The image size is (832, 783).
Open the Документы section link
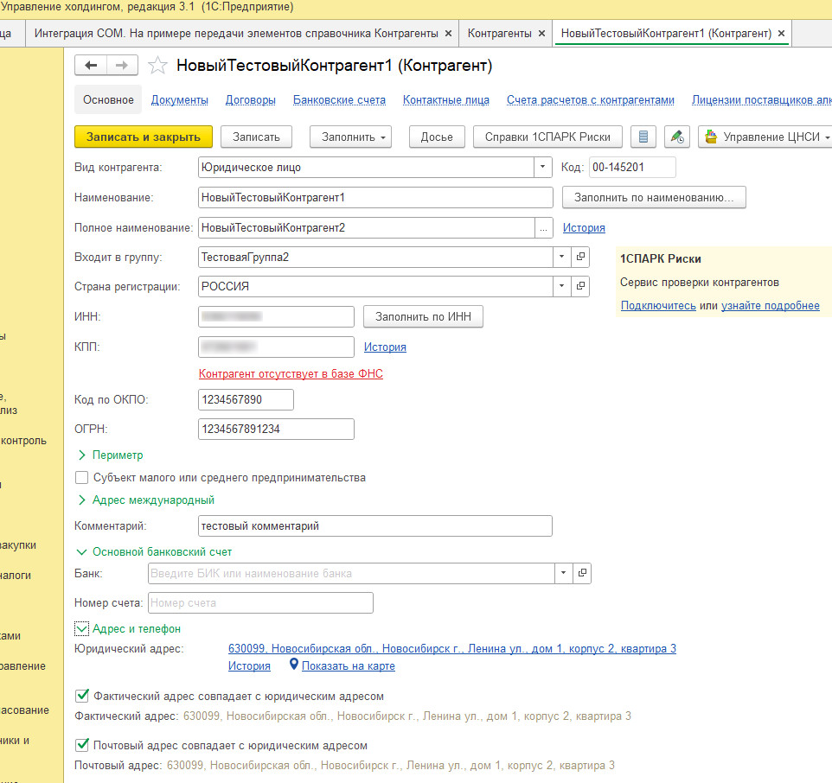click(x=179, y=99)
